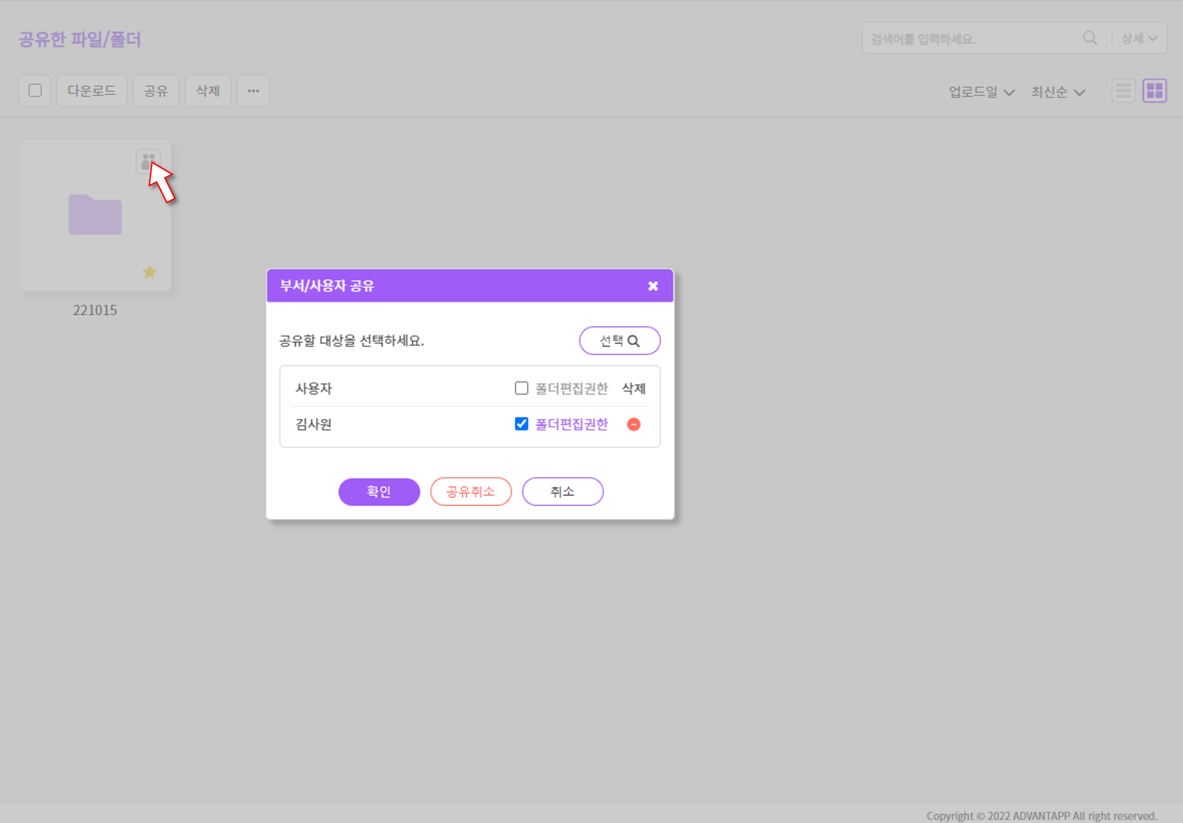1183x823 pixels.
Task: Expand the 업로드일 sort dropdown
Action: coord(981,92)
